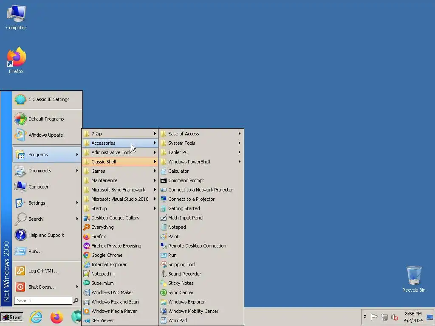
Task: Expand the Startup folder
Action: (x=120, y=208)
